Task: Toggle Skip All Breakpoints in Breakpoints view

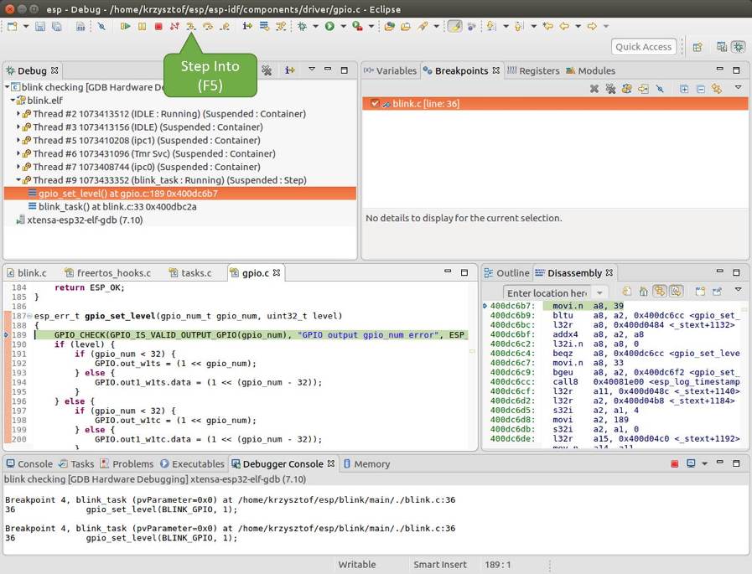Action: (661, 90)
